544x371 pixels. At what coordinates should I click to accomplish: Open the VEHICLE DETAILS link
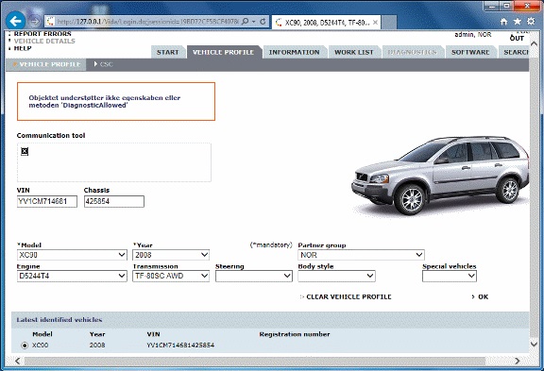[x=44, y=41]
